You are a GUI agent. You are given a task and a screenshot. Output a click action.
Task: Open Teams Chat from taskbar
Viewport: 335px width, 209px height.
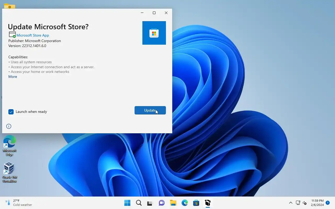[161, 203]
